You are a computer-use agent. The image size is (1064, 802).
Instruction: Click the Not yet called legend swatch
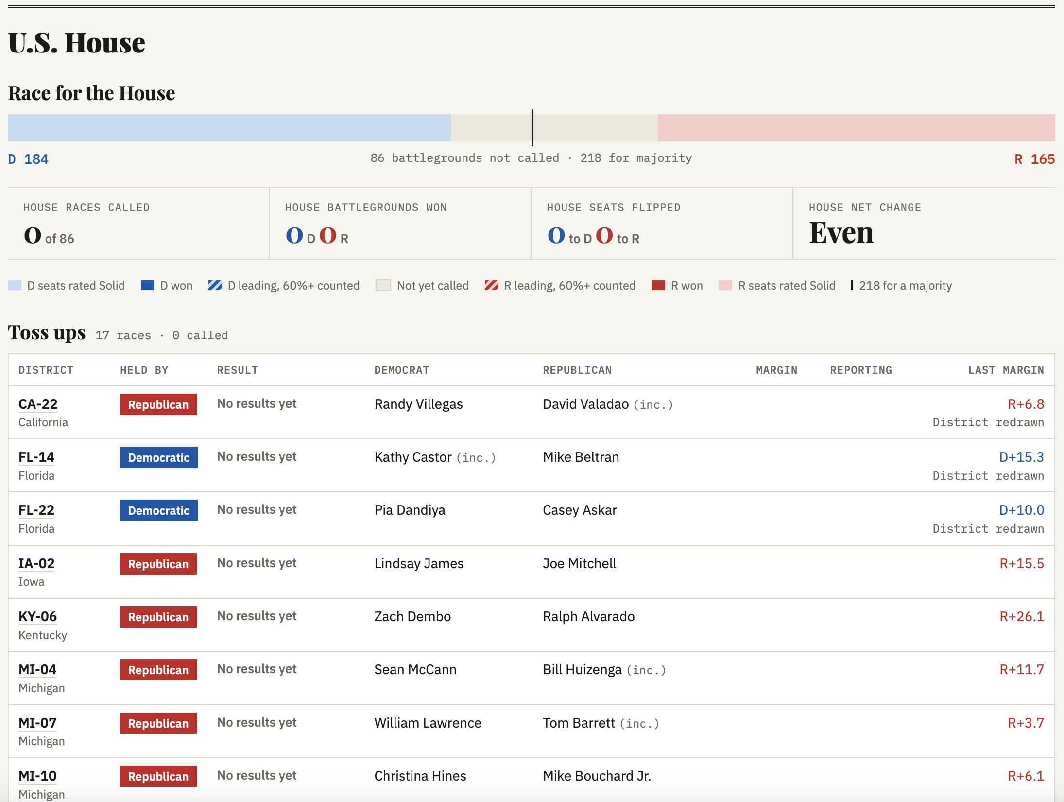coord(383,285)
